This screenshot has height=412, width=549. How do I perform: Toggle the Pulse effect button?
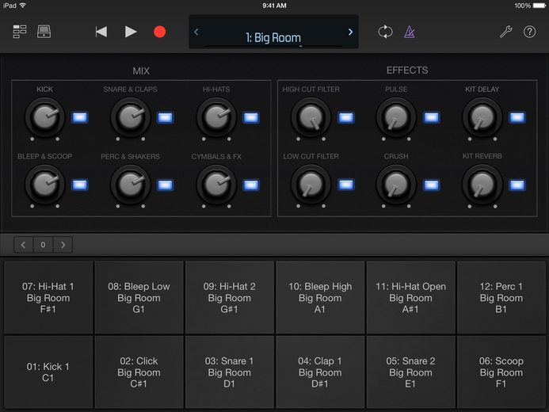pos(431,117)
